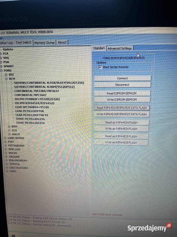Expand the VAG tree node

(1, 58)
